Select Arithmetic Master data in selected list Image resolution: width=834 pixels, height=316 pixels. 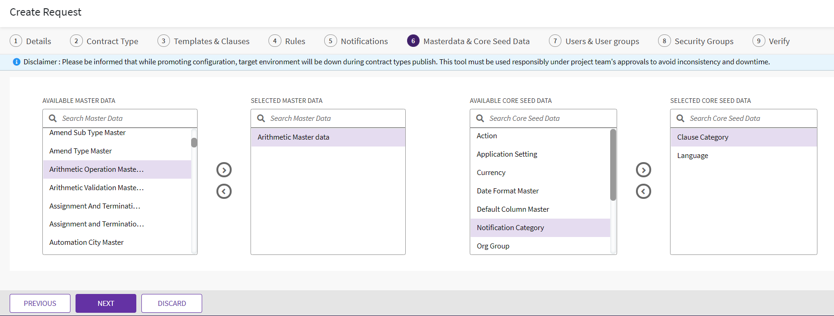tap(293, 137)
